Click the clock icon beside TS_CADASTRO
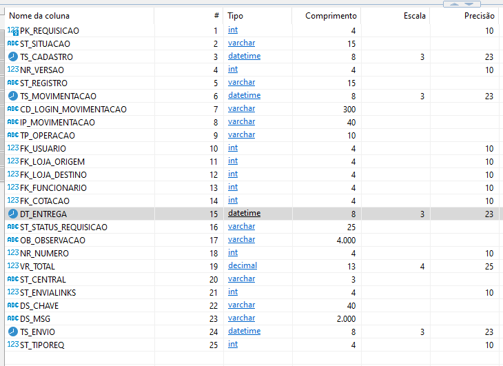The width and height of the screenshot is (503, 366). [13, 57]
